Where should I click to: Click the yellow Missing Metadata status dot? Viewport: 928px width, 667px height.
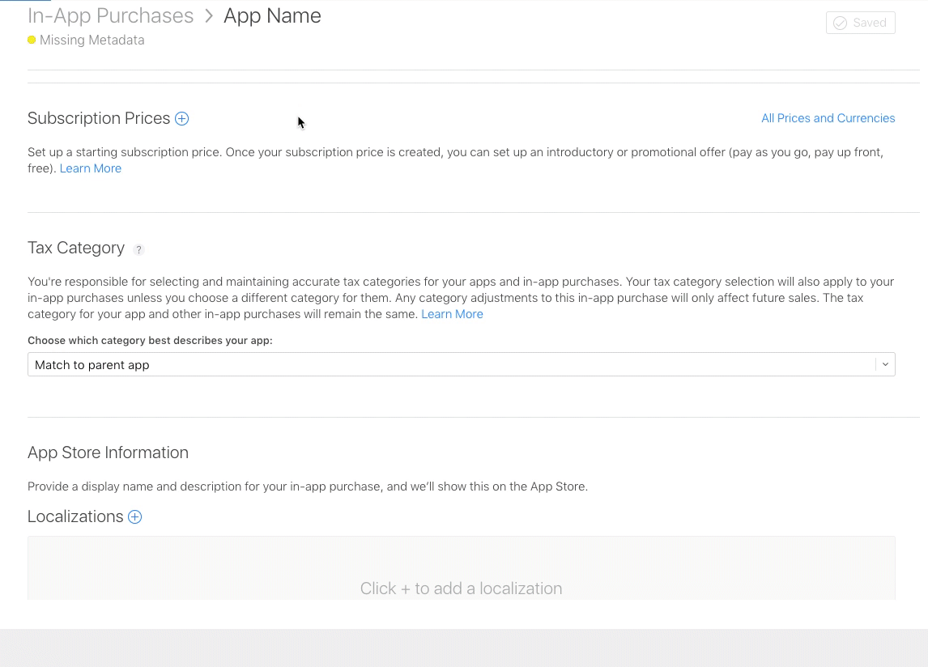click(32, 40)
